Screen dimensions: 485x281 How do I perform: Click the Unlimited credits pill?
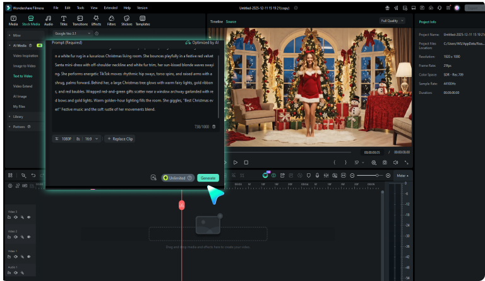(178, 178)
